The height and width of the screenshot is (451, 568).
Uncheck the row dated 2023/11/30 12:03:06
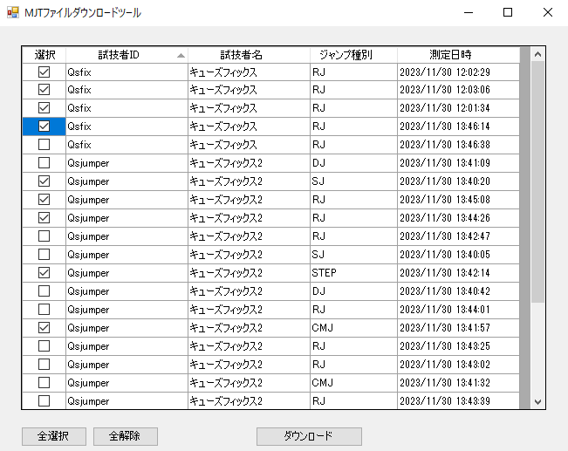click(44, 90)
